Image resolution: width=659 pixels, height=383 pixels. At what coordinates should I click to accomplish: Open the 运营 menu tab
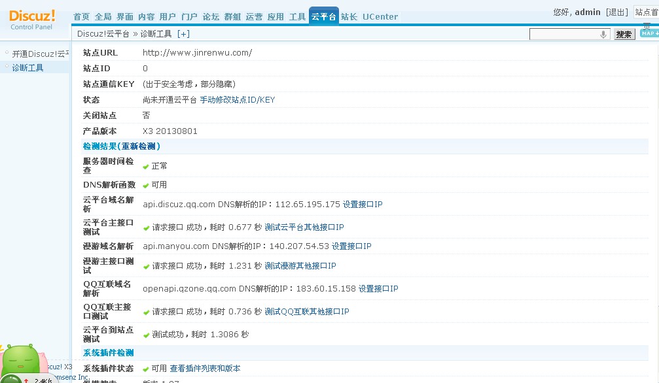[254, 17]
